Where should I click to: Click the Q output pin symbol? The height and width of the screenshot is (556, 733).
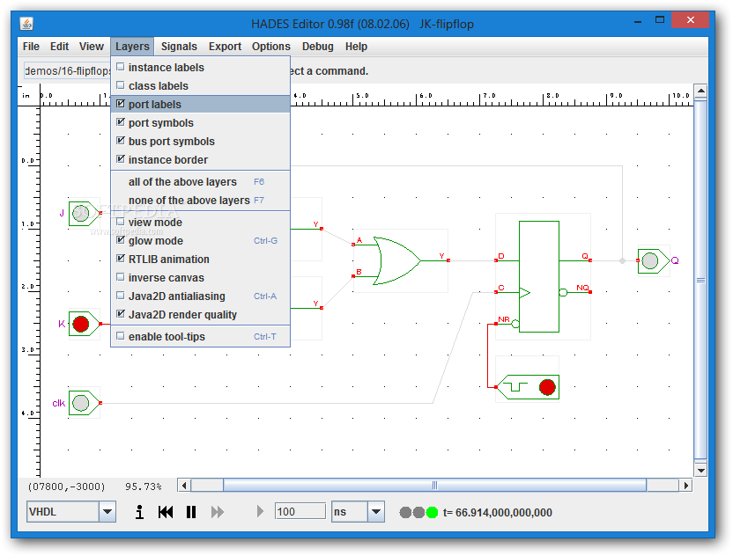pyautogui.click(x=654, y=261)
